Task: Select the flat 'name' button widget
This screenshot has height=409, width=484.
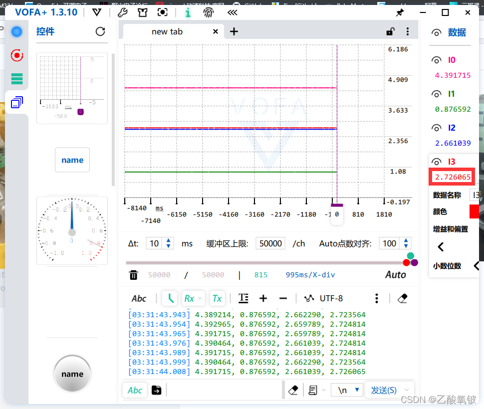Action: [x=72, y=160]
